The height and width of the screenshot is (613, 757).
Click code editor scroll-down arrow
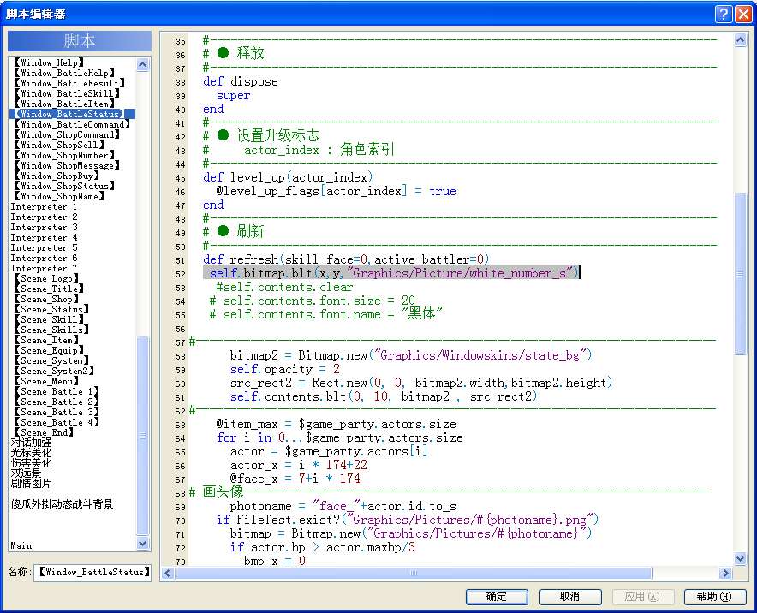point(740,558)
